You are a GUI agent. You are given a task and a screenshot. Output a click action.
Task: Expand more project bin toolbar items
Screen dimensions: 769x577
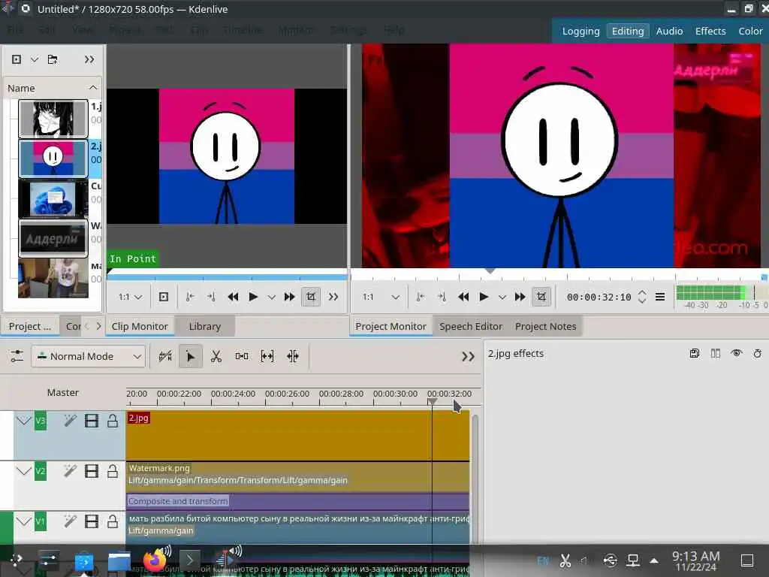click(89, 59)
